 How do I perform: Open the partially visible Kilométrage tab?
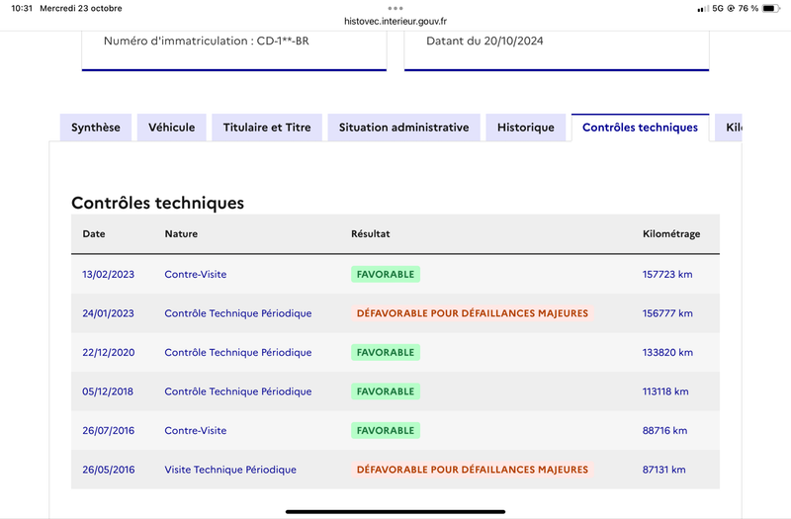click(729, 128)
